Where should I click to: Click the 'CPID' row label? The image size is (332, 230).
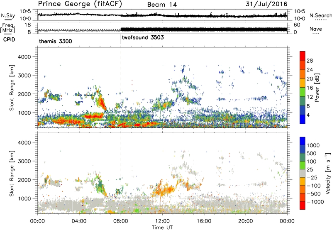click(9, 39)
